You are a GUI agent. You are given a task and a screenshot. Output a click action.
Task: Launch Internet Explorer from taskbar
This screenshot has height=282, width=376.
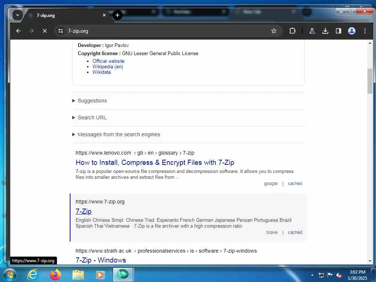(x=33, y=275)
